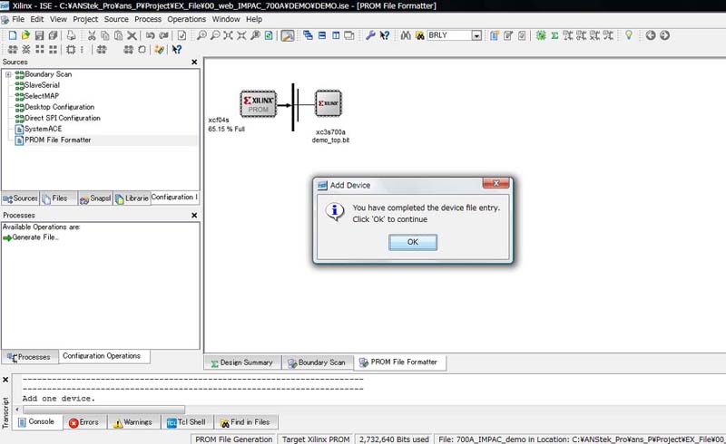
Task: Click the Xilinx PROM xcf04s device icon
Action: click(259, 104)
